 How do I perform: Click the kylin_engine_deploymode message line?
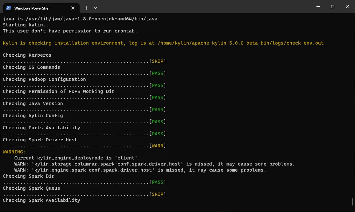(77, 158)
